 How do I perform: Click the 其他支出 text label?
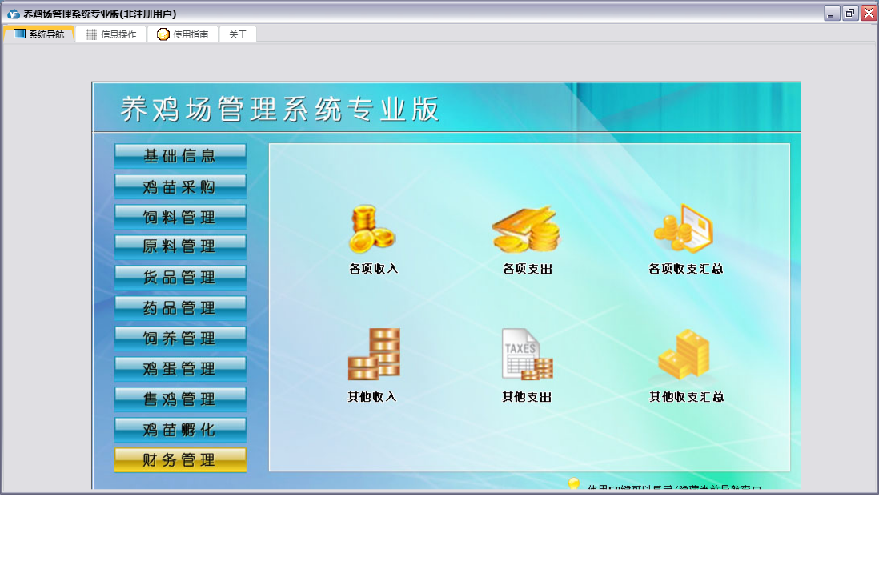point(527,397)
